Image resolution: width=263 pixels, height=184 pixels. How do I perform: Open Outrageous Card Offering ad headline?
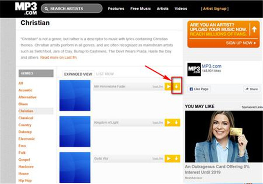tap(217, 170)
